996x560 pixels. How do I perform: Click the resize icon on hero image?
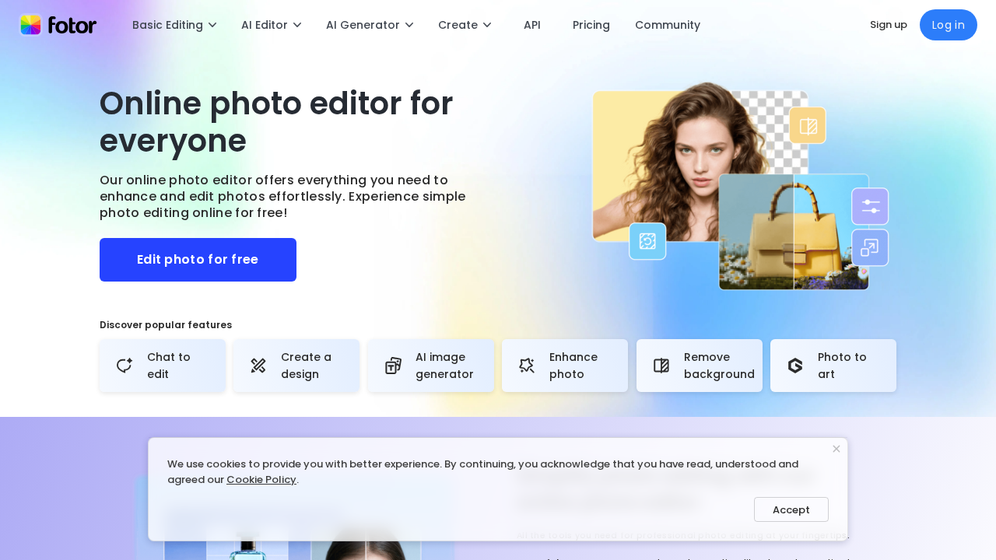[870, 247]
